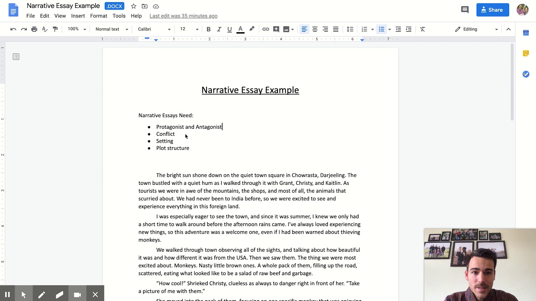Screen dimensions: 536x301
Task: Click the Redo arrow icon
Action: 24,29
